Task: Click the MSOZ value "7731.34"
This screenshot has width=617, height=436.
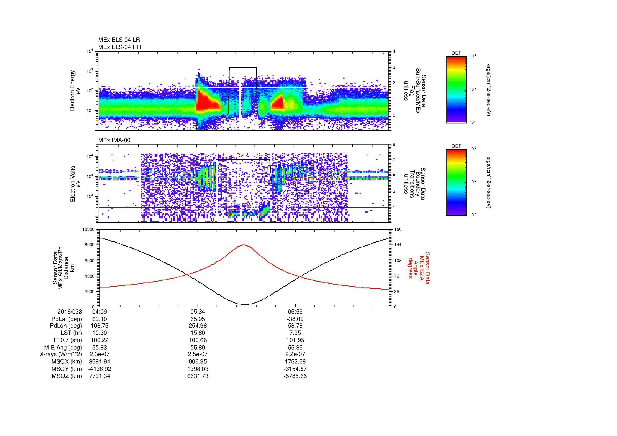Action: pyautogui.click(x=99, y=376)
